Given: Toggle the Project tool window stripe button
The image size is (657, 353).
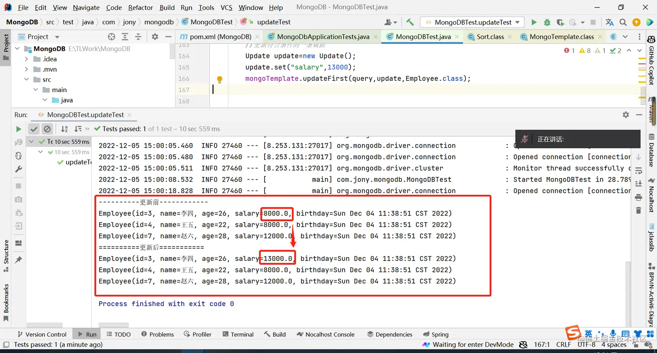Looking at the screenshot, I should [6, 48].
